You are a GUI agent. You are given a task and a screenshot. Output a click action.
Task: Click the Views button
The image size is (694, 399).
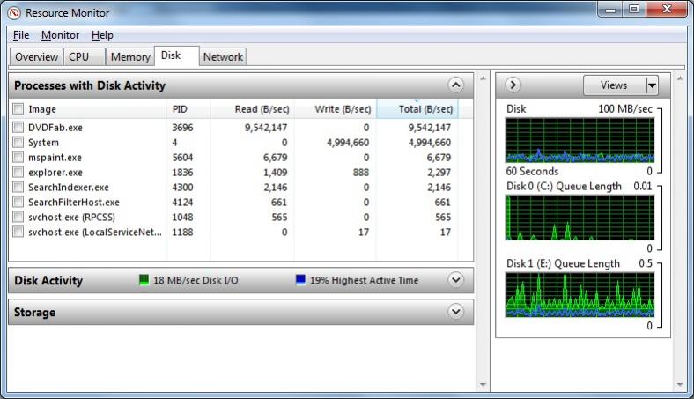615,85
